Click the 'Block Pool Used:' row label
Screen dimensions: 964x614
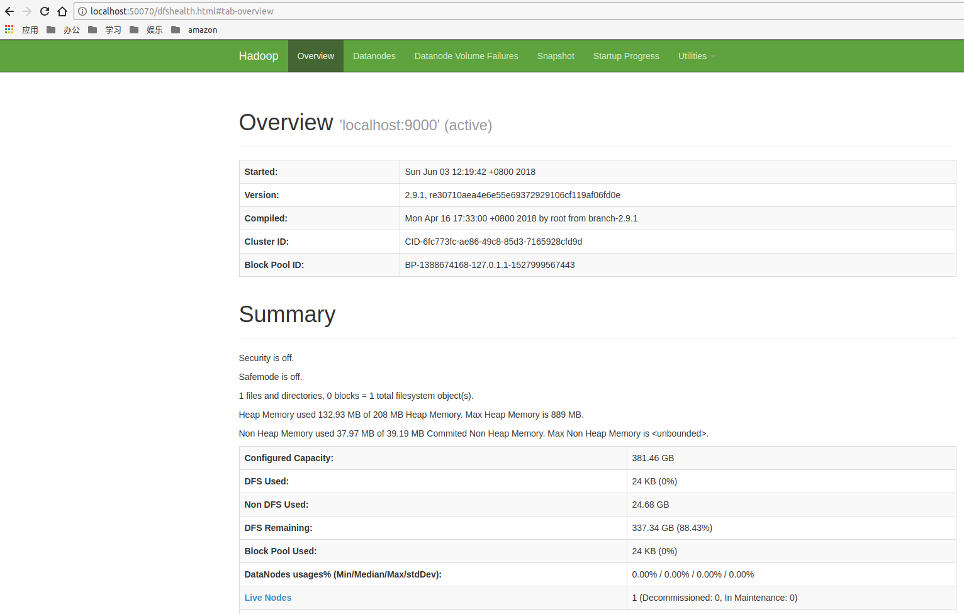[281, 551]
